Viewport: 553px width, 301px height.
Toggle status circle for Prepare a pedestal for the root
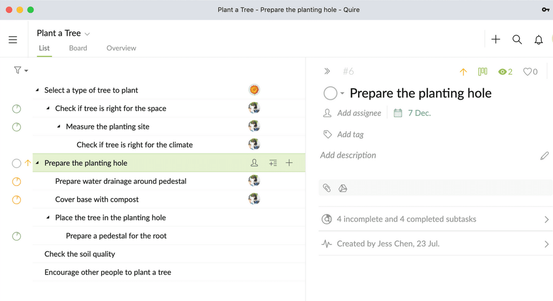coord(17,236)
